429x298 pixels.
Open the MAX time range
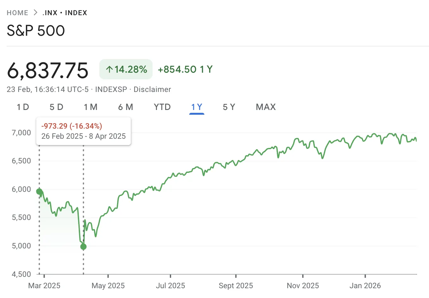(265, 107)
